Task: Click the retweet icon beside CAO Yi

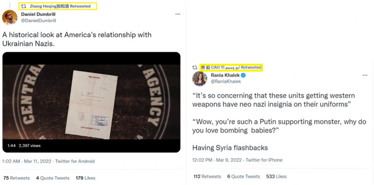Action: pos(195,67)
